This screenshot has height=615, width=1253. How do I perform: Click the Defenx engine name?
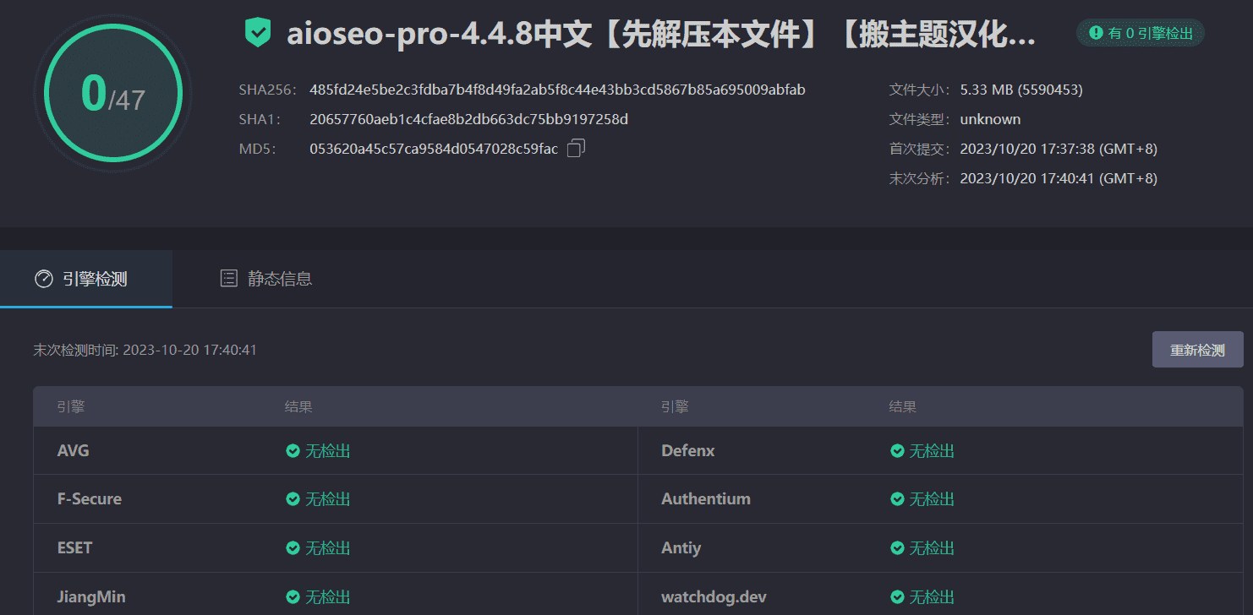[688, 451]
